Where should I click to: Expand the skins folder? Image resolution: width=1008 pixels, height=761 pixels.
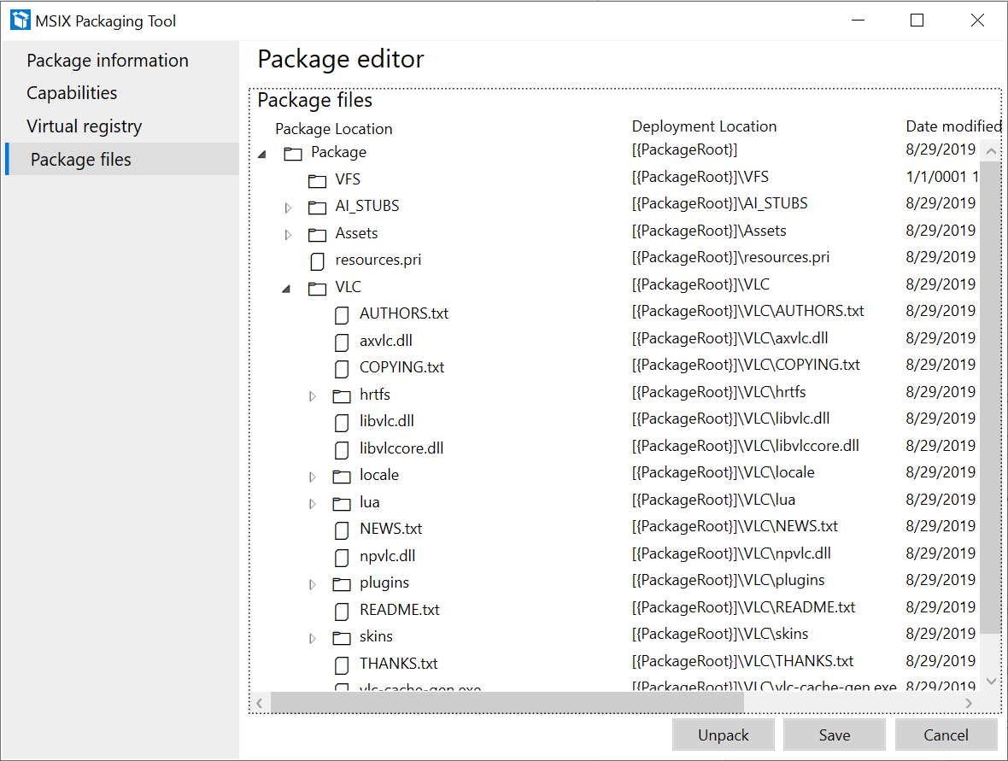pyautogui.click(x=313, y=638)
